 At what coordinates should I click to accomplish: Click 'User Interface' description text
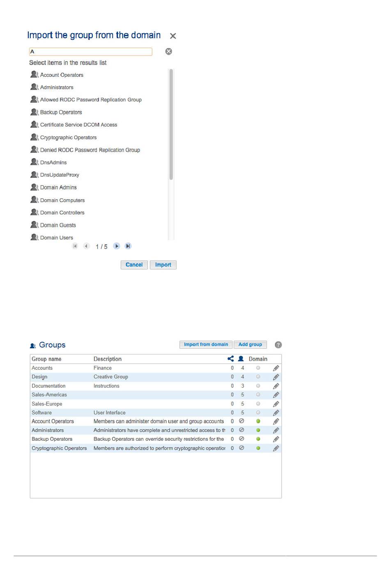coord(110,413)
